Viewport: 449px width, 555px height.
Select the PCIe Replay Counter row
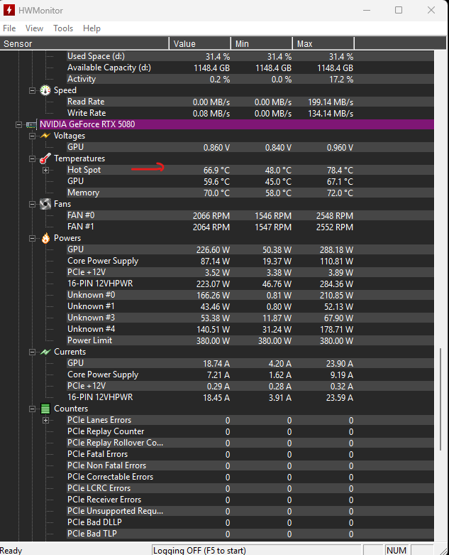click(x=250, y=431)
